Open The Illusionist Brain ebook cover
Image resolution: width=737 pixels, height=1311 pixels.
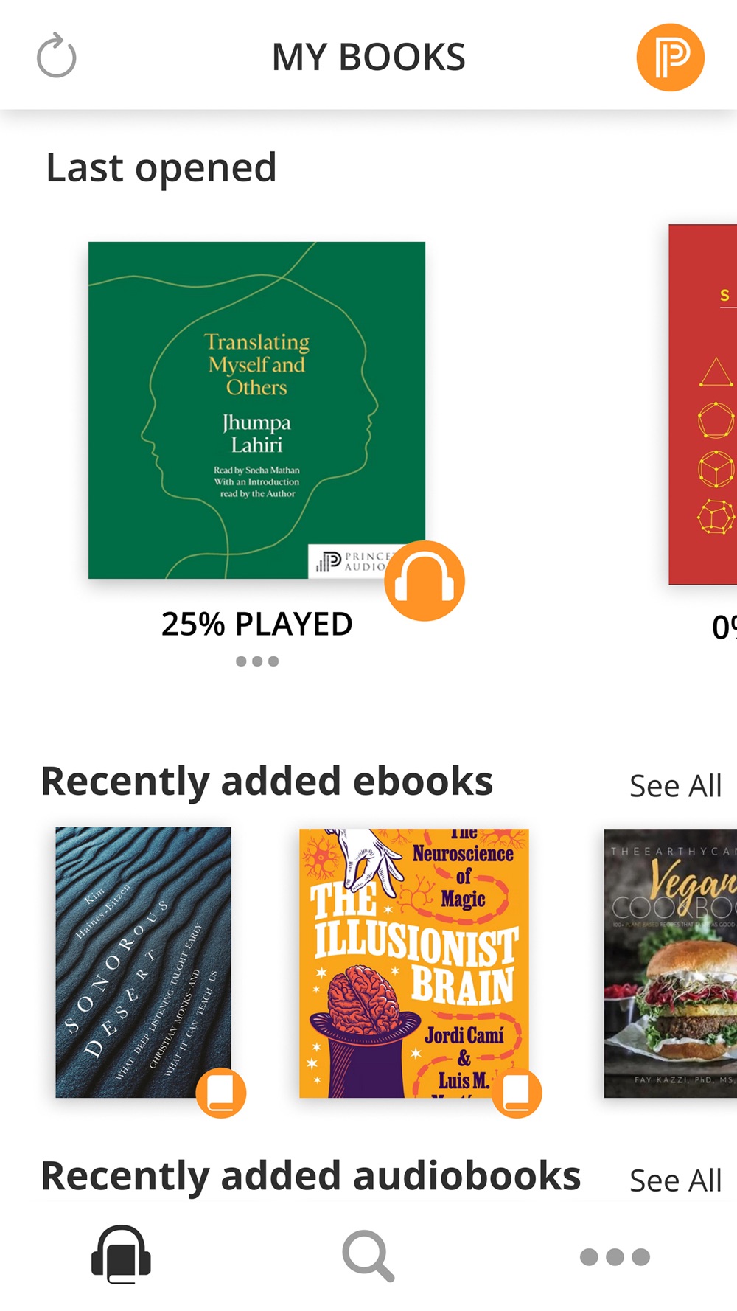click(413, 963)
